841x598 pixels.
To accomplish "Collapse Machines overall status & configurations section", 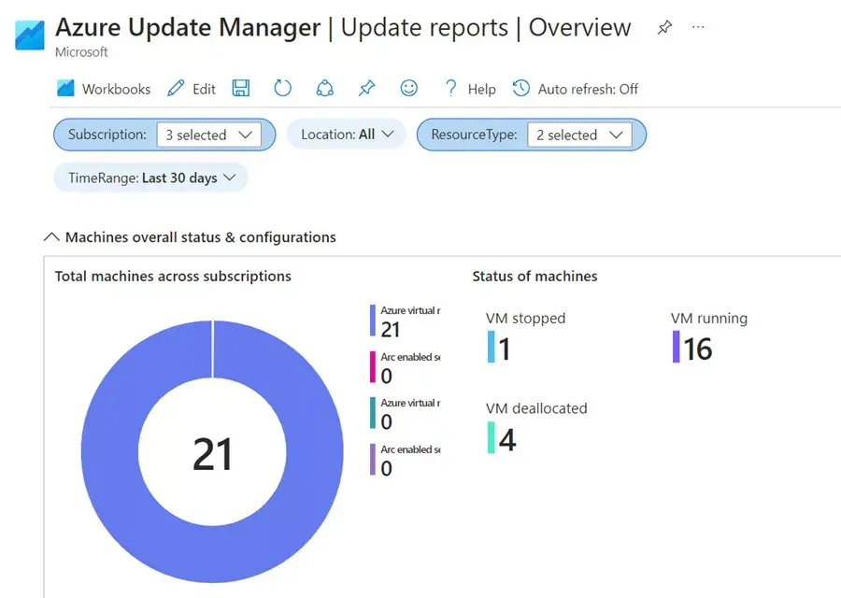I will (x=190, y=237).
